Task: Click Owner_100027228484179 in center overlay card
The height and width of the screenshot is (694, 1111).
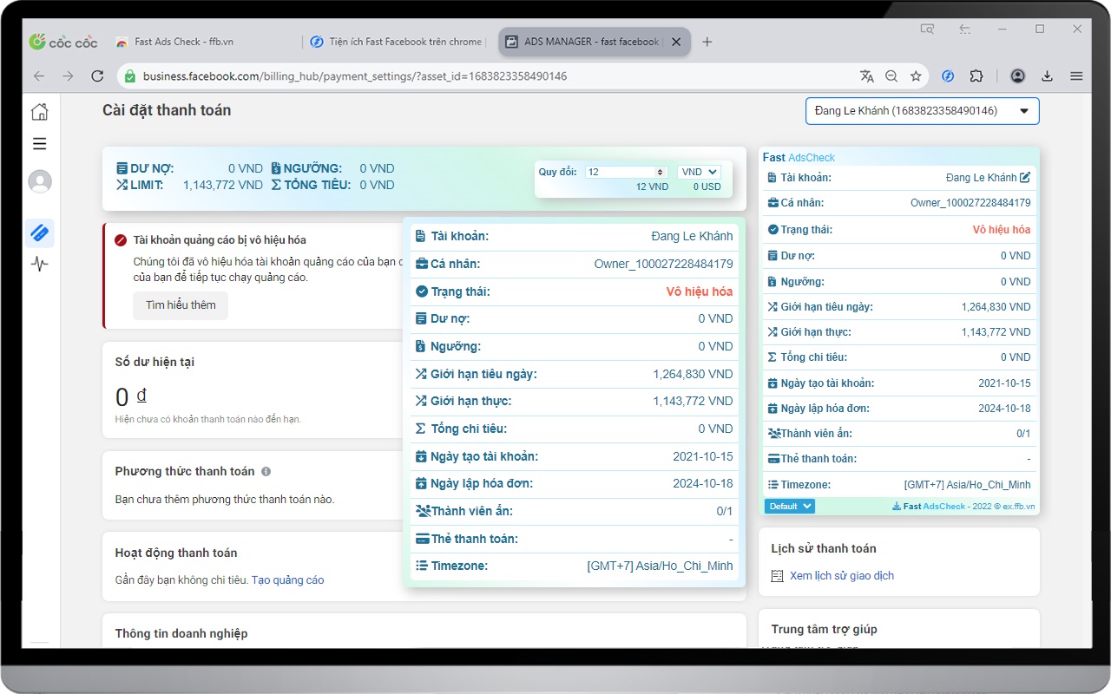Action: tap(663, 264)
